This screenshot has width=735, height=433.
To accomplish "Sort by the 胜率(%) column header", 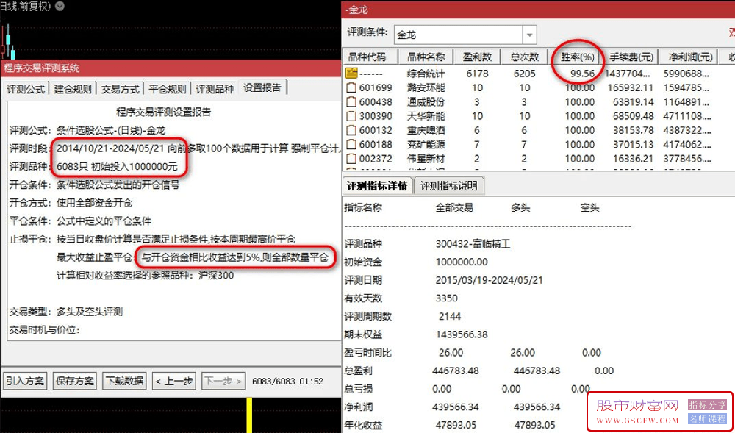I will [x=576, y=57].
